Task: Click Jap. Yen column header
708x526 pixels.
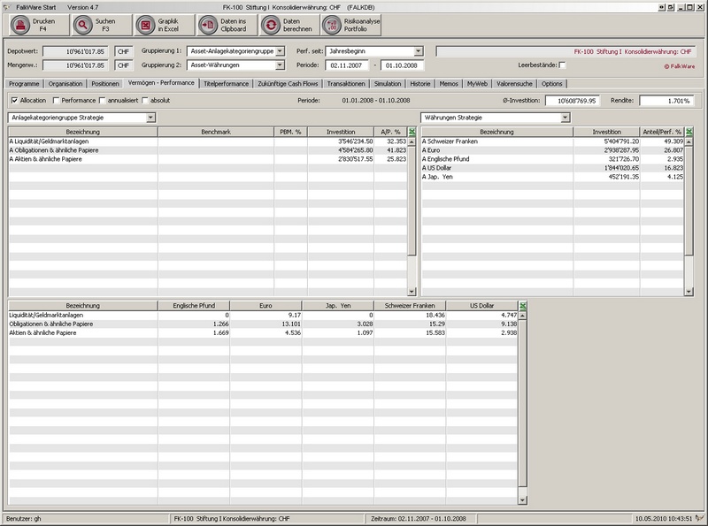Action: coord(338,306)
